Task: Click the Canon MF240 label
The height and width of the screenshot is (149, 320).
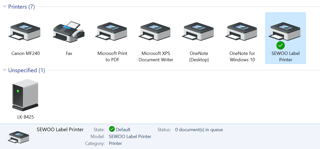Action: 25,53
